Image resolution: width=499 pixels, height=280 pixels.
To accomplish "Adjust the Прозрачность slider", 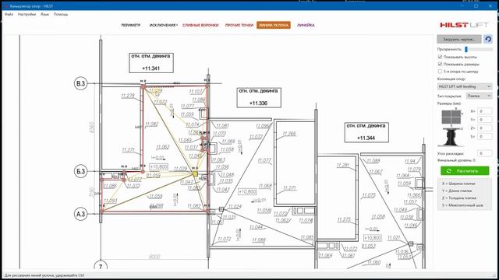I will 479,49.
